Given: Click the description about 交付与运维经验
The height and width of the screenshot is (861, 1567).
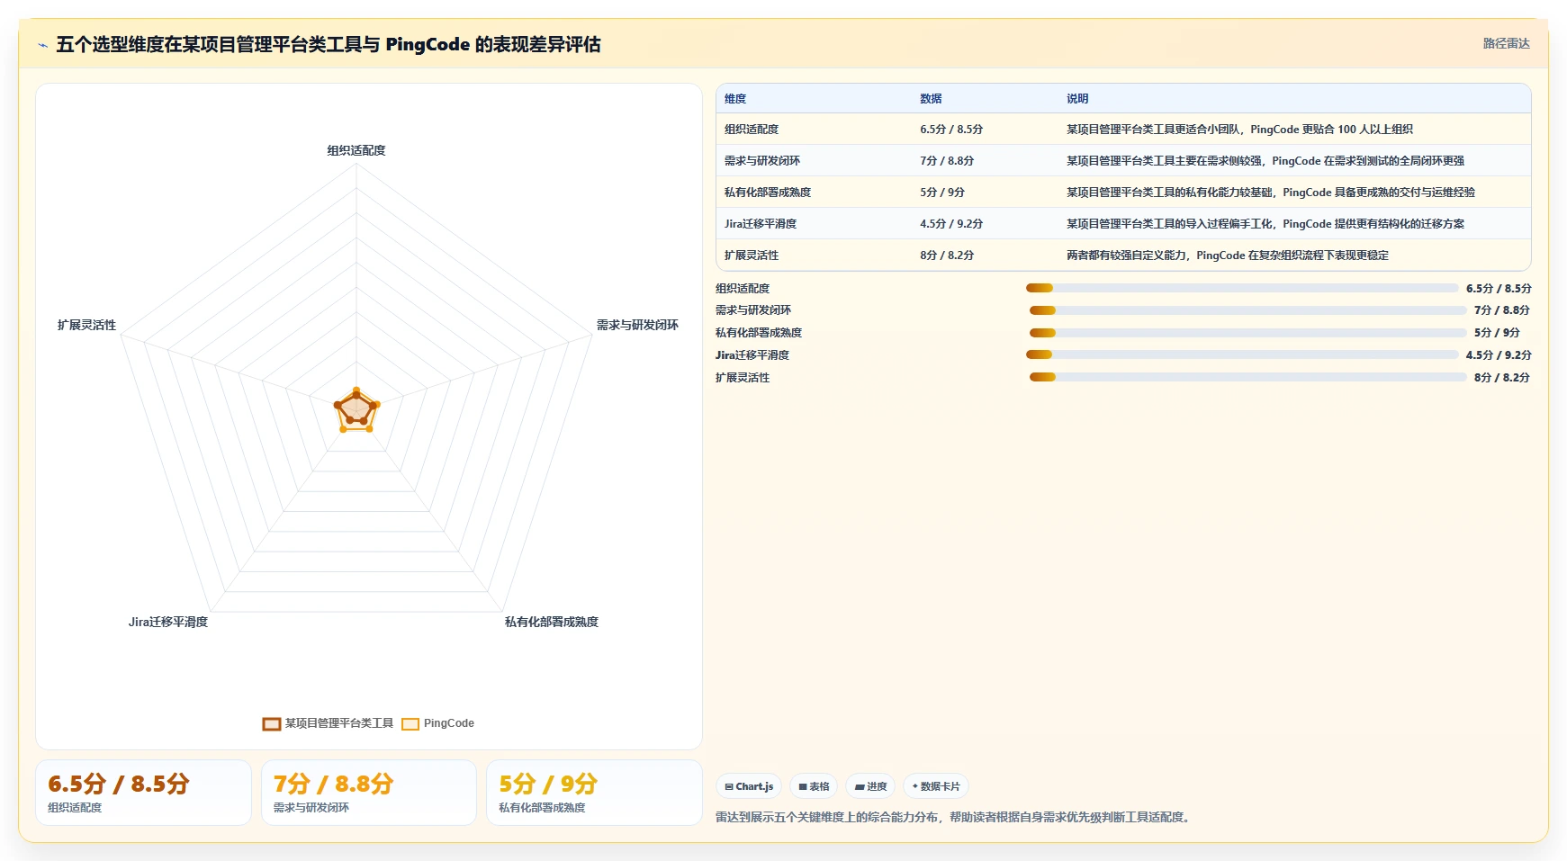Looking at the screenshot, I should click(1271, 193).
